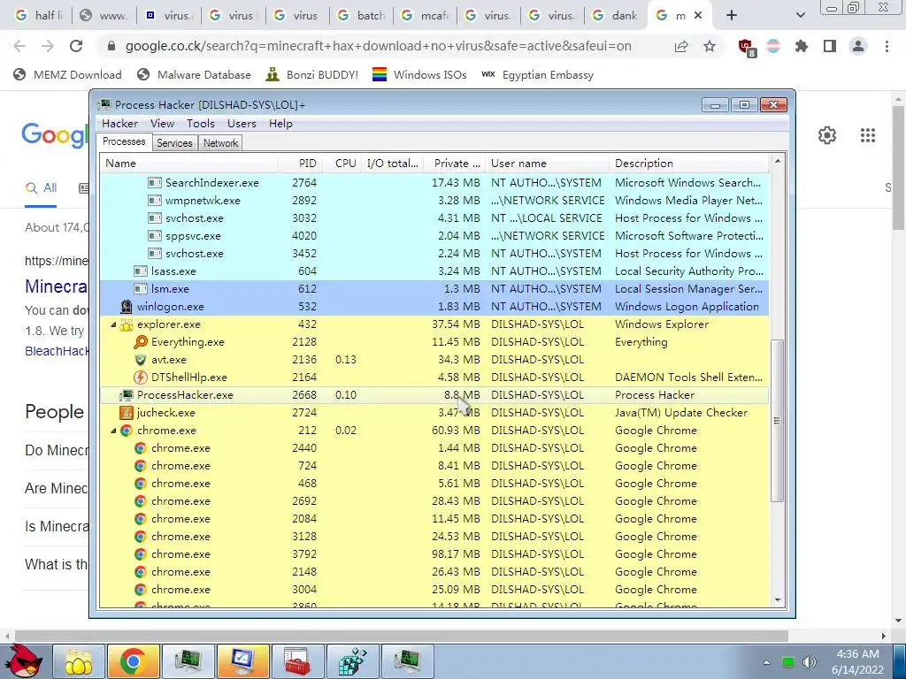Open the folder icon in the taskbar
Image resolution: width=906 pixels, height=679 pixels.
(x=79, y=661)
